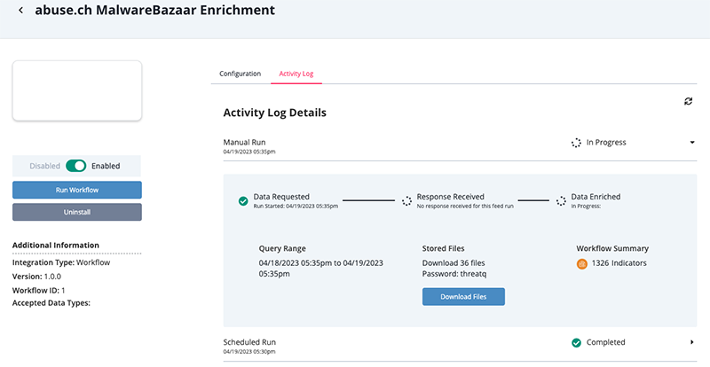Image resolution: width=710 pixels, height=367 pixels.
Task: Collapse the Manual Run entry arrow
Action: pyautogui.click(x=692, y=143)
